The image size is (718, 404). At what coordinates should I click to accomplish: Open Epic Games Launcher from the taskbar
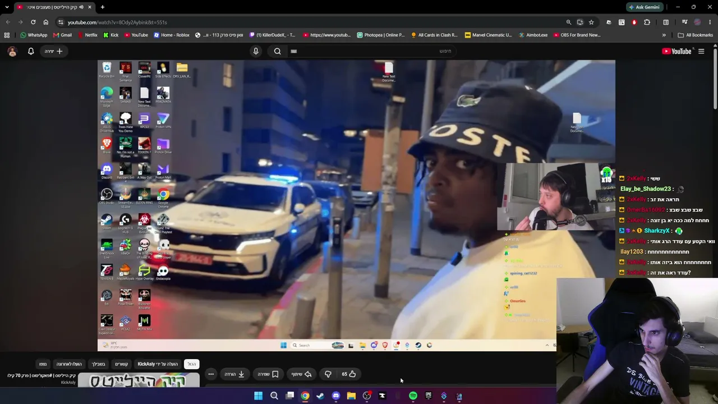tap(429, 396)
